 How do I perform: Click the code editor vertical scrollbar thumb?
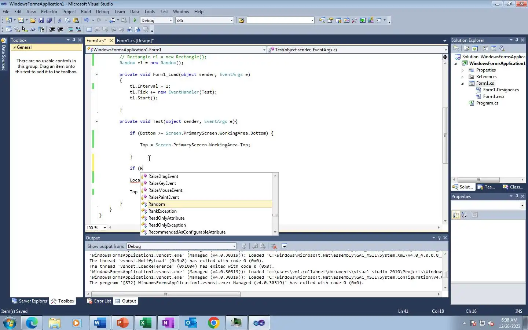445,135
